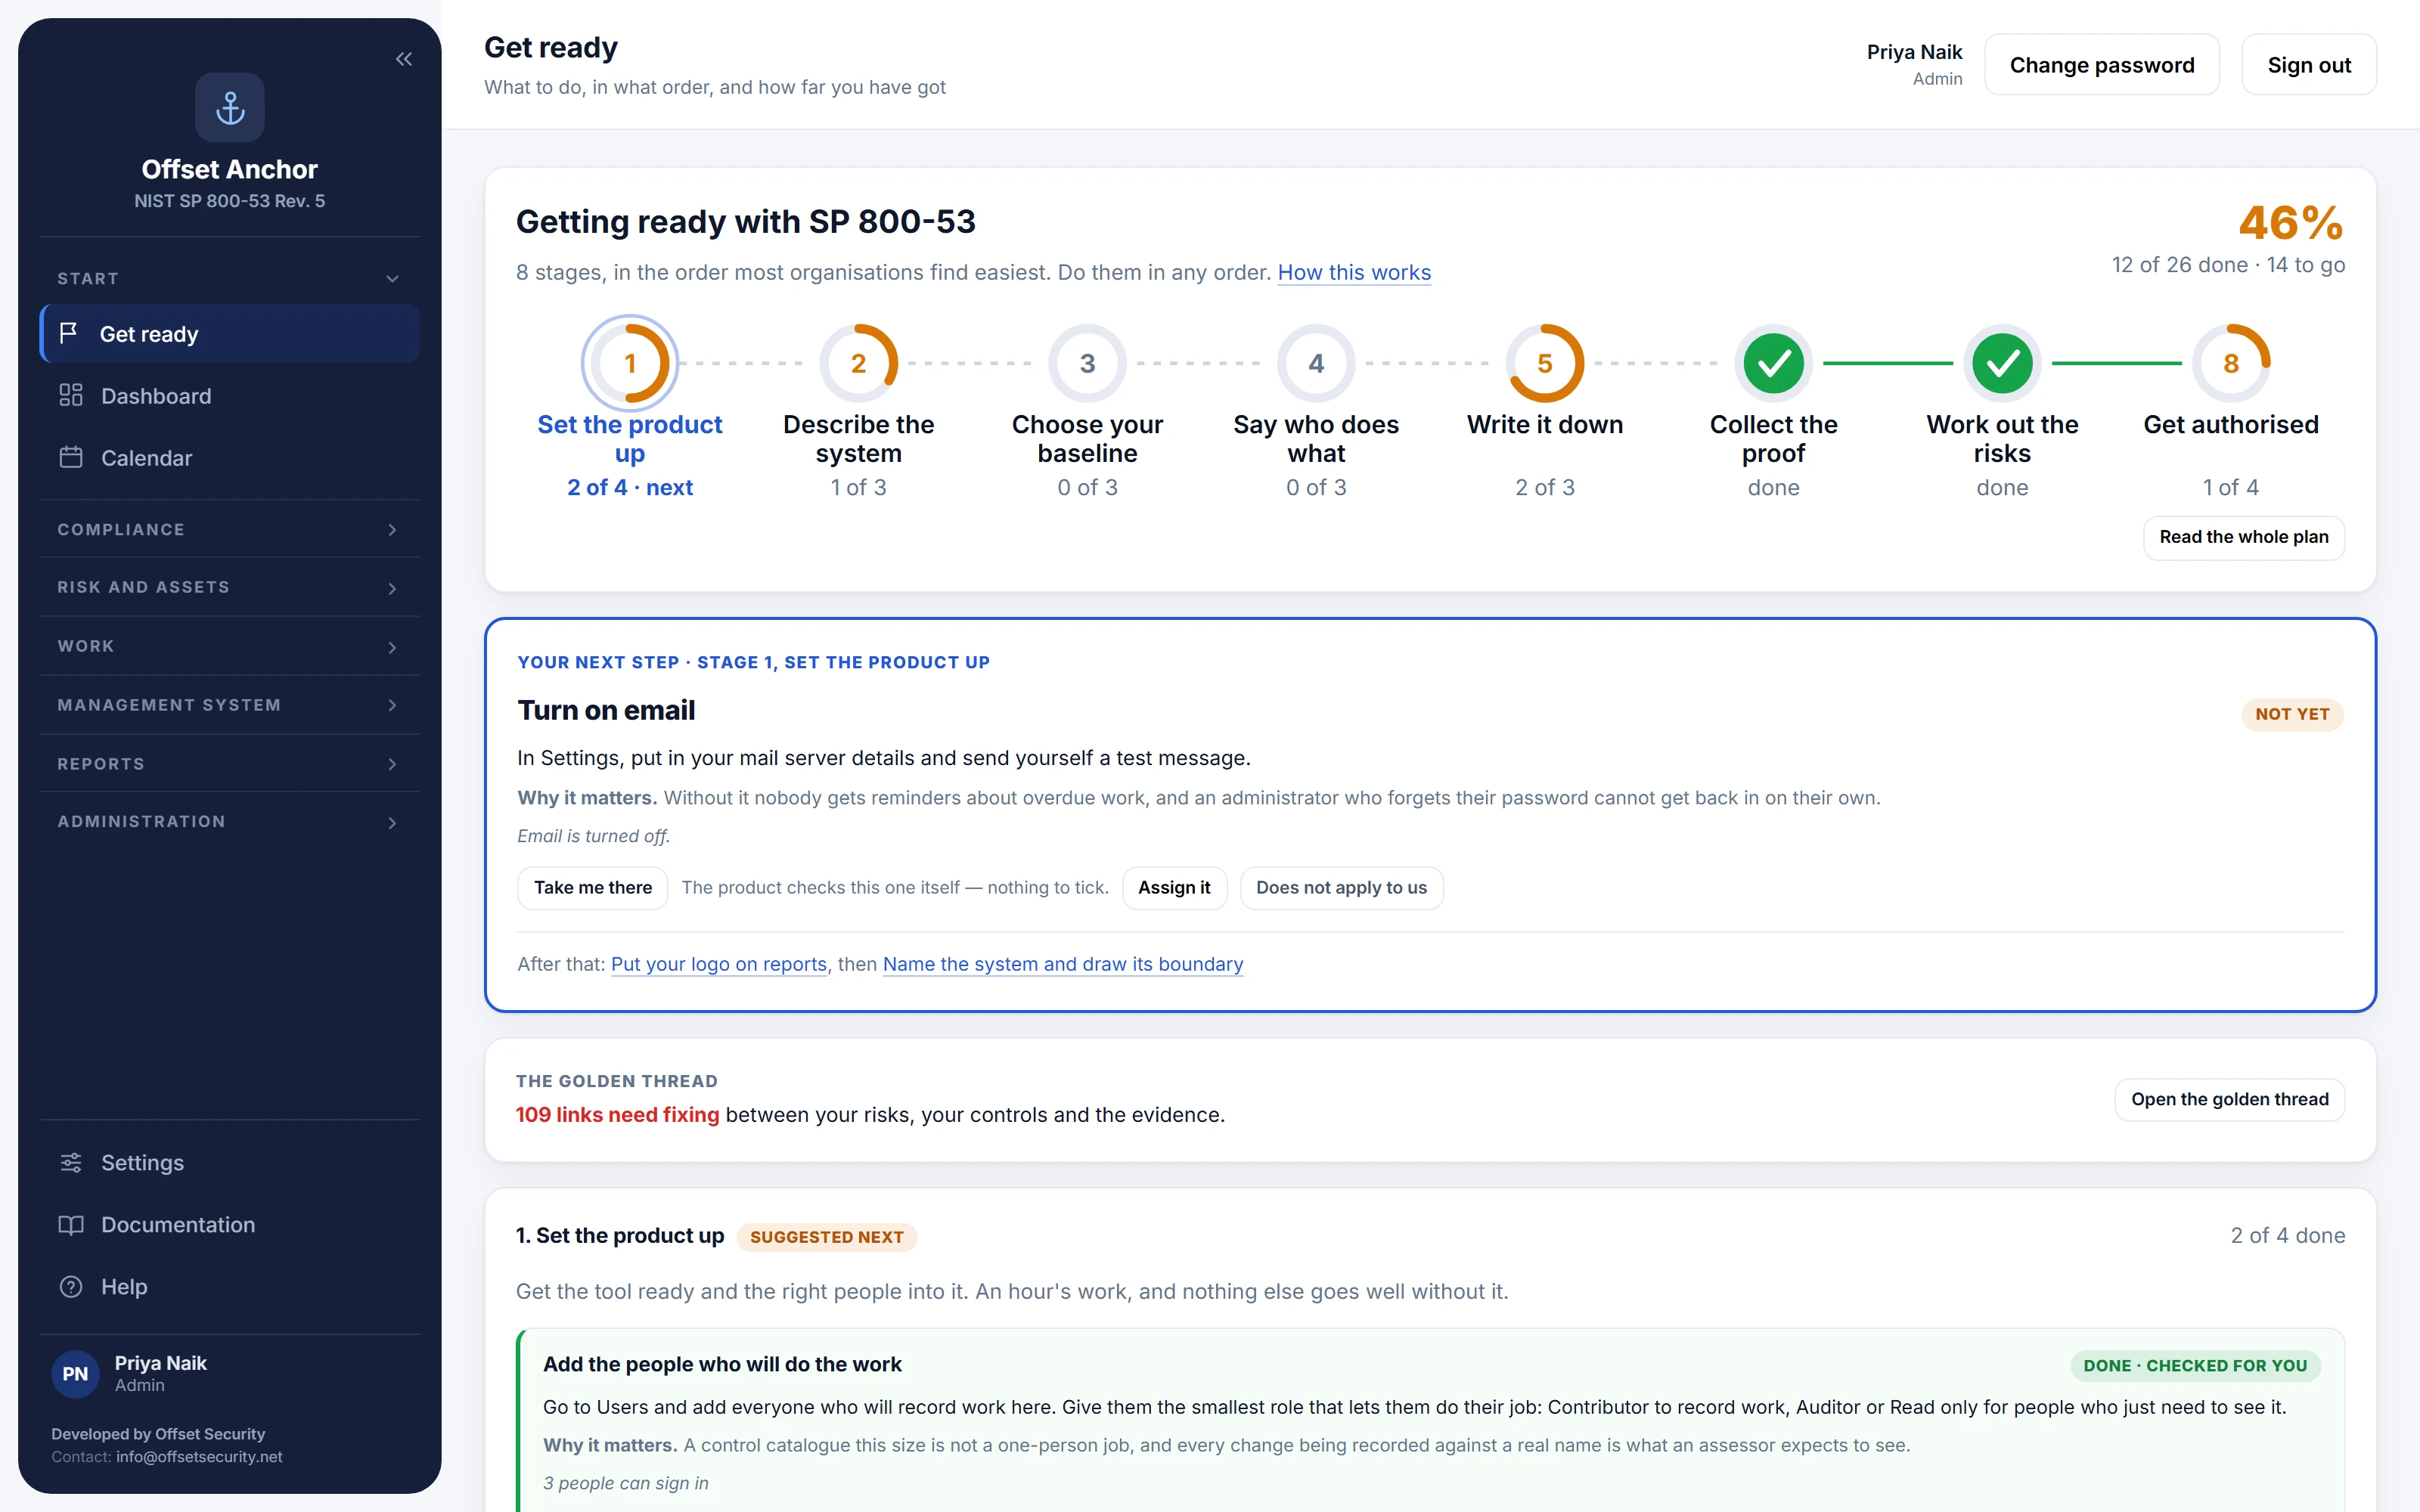This screenshot has height=1512, width=2420.
Task: Select stage 5 circle Write it down
Action: click(1545, 363)
